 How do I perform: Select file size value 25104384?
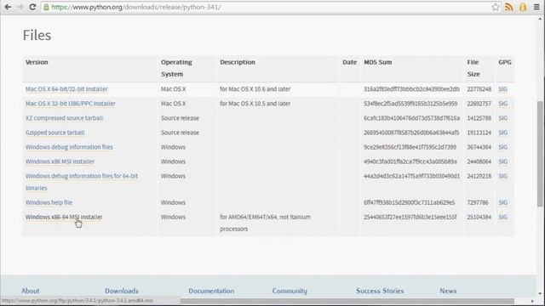(479, 218)
